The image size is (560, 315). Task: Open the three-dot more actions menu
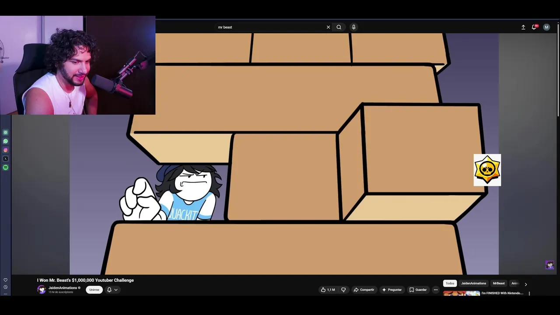coord(435,290)
